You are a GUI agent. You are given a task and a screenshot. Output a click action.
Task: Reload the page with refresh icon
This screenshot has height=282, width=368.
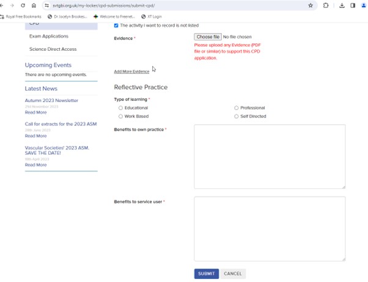pos(23,6)
